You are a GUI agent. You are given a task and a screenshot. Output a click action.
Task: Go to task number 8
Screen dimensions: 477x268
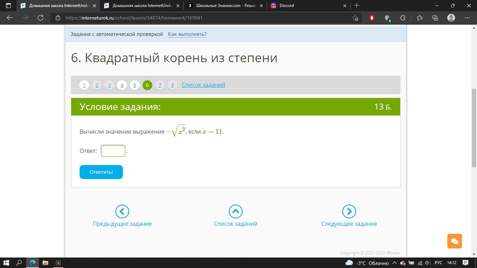(x=173, y=85)
